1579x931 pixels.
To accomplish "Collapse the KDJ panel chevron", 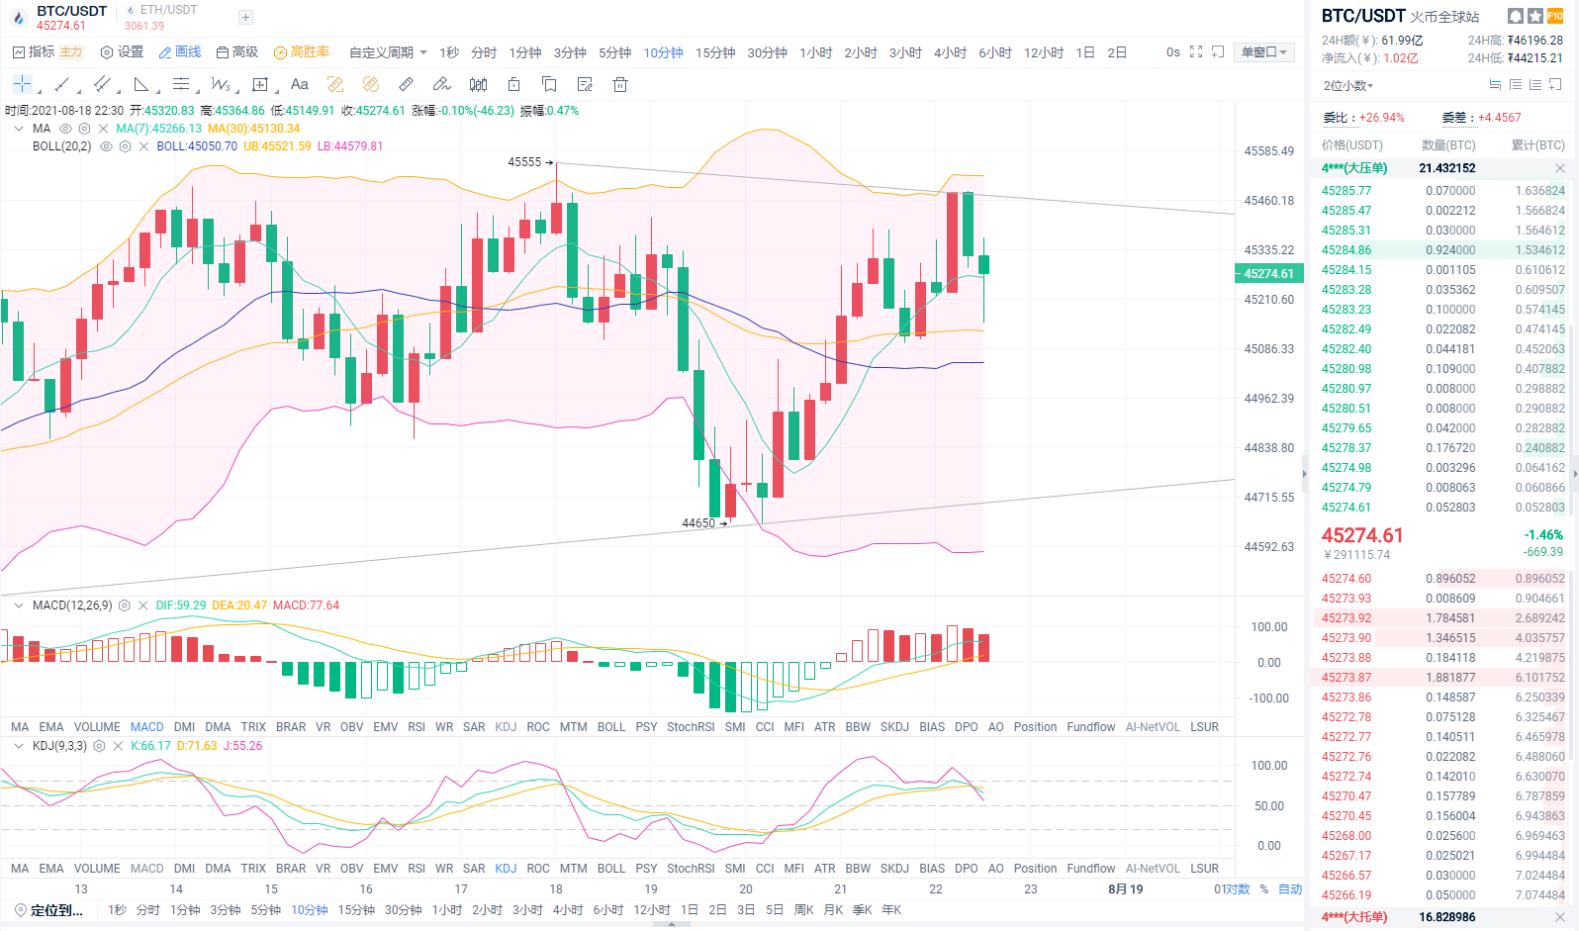I will click(19, 746).
